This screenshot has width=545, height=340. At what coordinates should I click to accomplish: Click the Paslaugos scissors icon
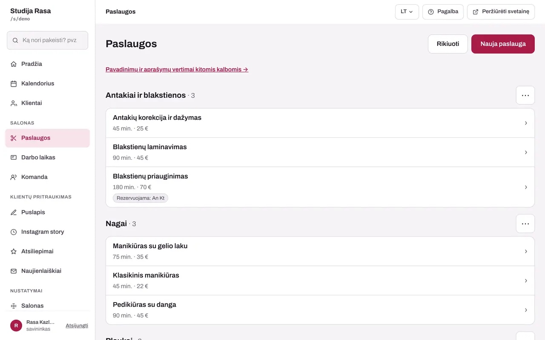(x=14, y=138)
